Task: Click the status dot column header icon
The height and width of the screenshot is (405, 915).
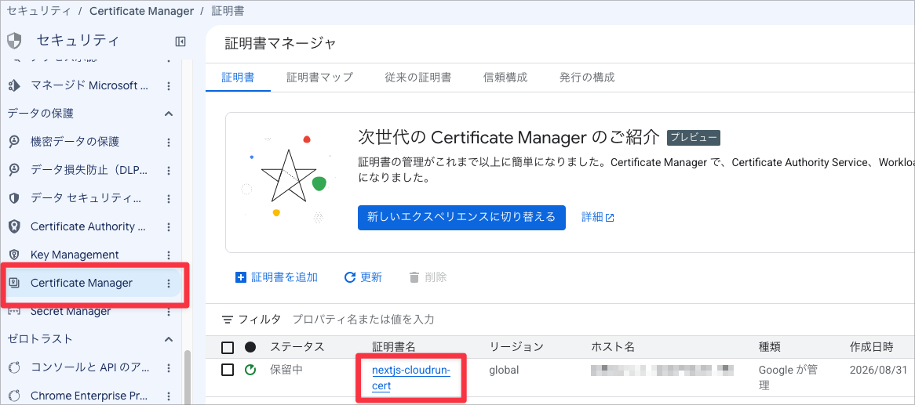Action: click(250, 347)
